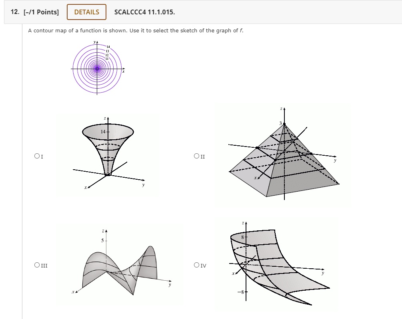Image resolution: width=402 pixels, height=319 pixels.
Task: Click the contour map image
Action: [x=97, y=68]
